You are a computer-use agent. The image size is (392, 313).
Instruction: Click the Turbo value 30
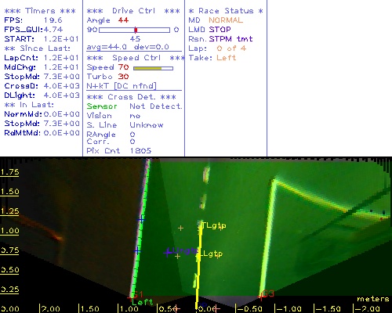(123, 77)
